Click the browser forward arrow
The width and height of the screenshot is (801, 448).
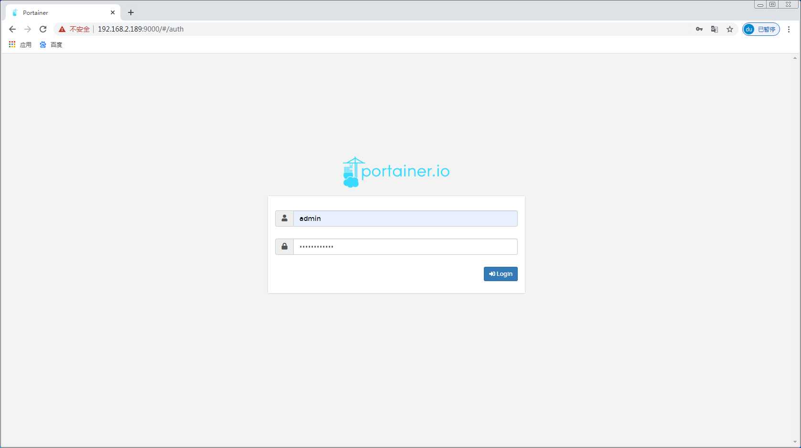pyautogui.click(x=28, y=29)
